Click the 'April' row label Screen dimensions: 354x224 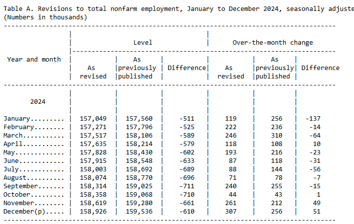(x=34, y=144)
